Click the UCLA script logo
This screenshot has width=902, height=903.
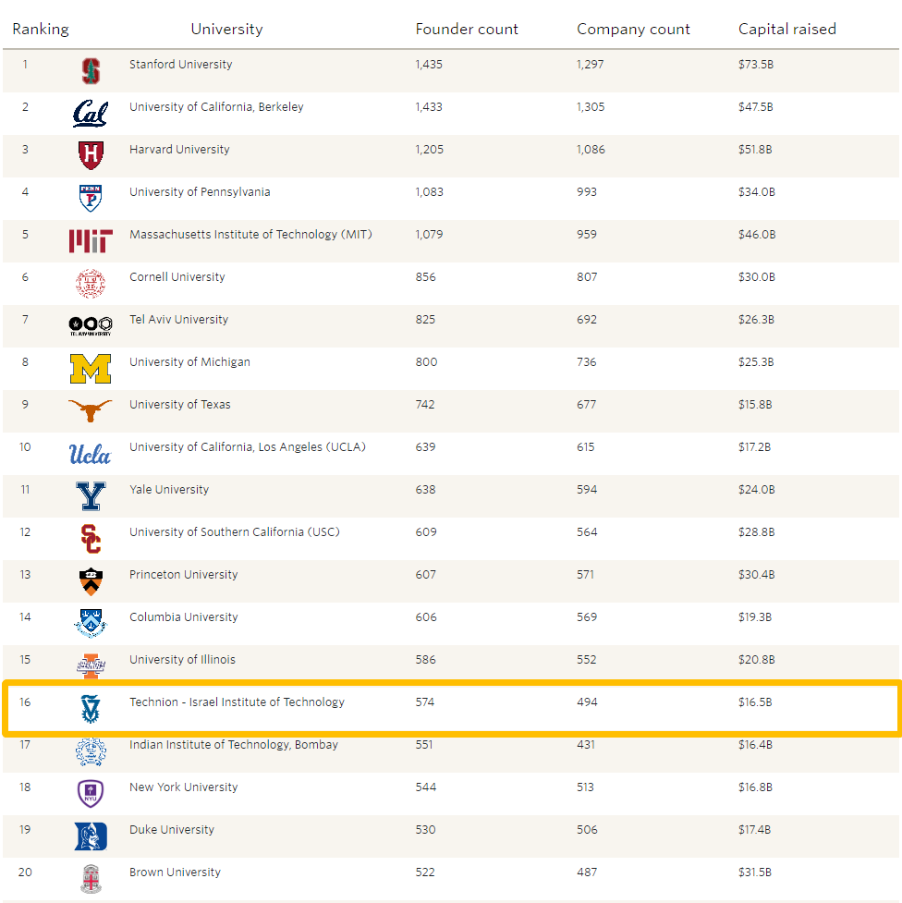[91, 454]
